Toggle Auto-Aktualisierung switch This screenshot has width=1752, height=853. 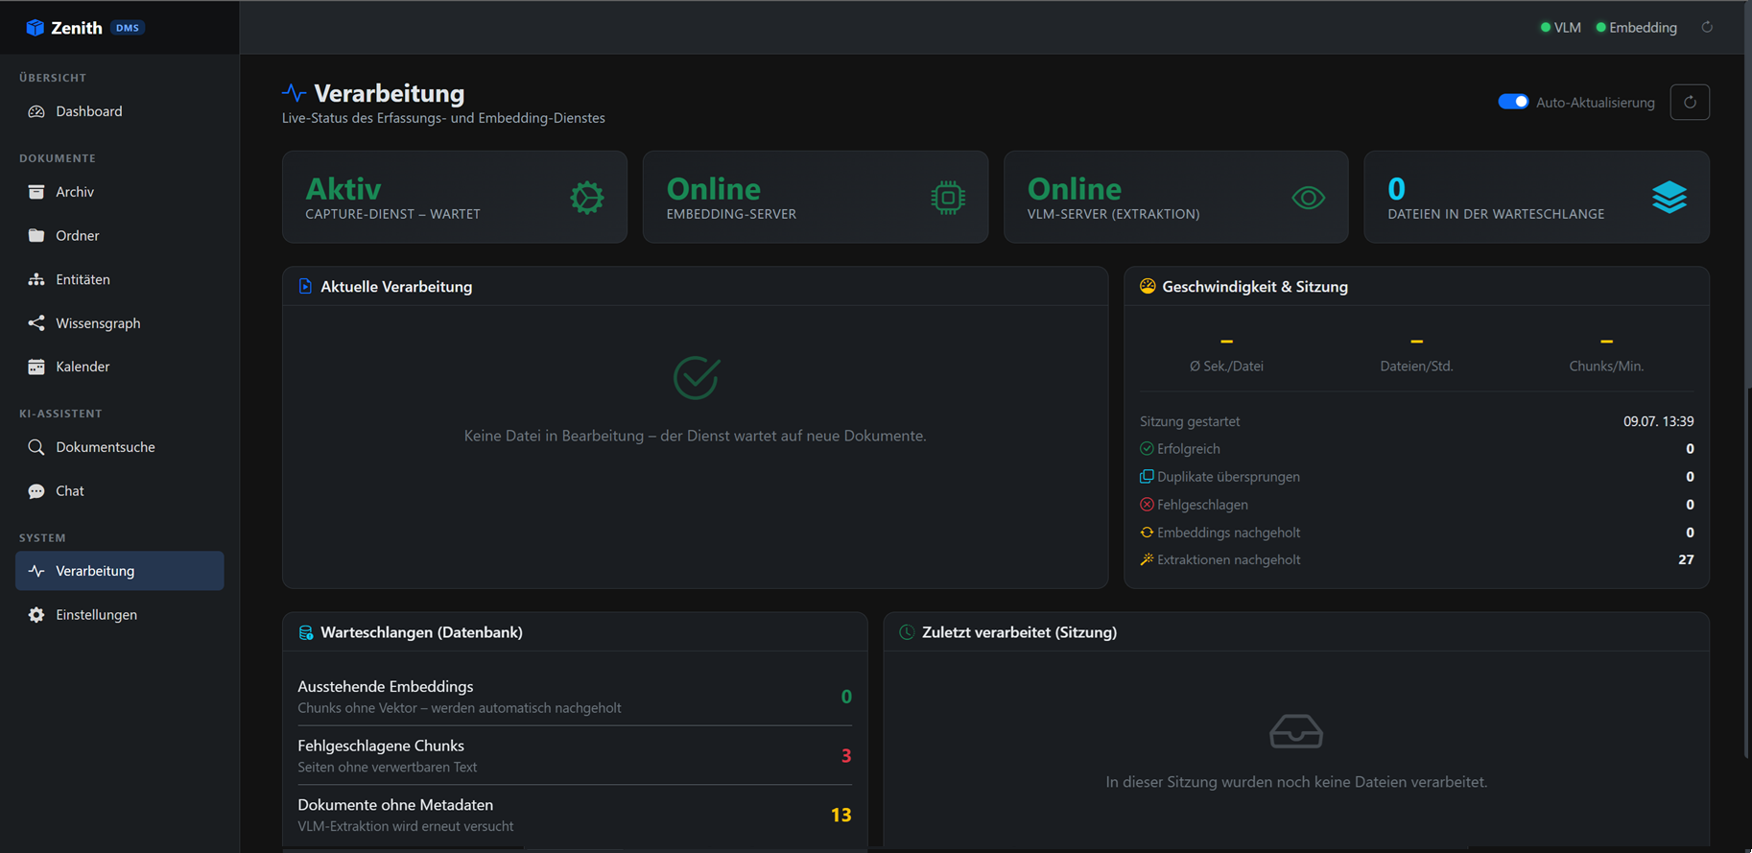pos(1513,102)
